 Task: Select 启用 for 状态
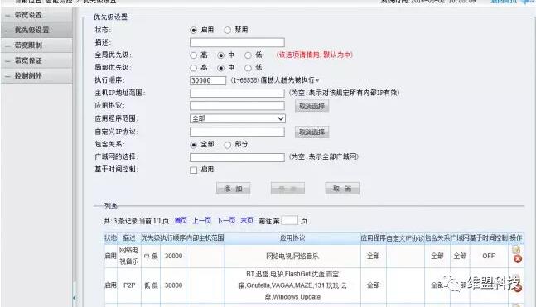point(194,30)
